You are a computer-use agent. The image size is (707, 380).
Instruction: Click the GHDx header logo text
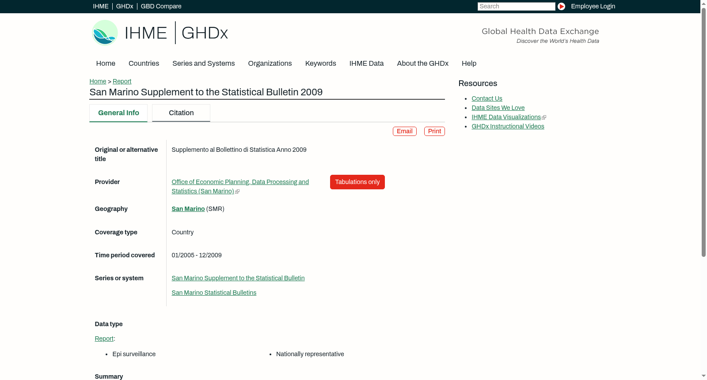coord(205,33)
